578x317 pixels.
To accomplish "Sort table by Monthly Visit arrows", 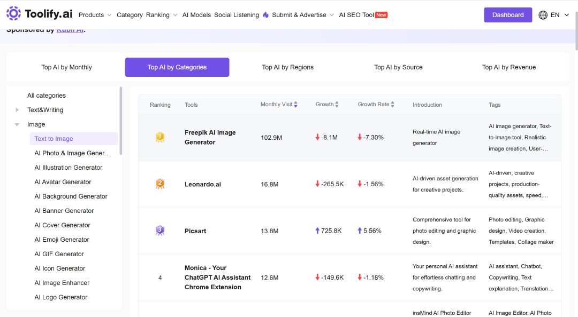I will coord(295,105).
